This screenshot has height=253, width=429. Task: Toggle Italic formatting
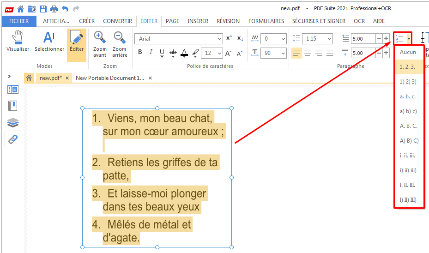pyautogui.click(x=151, y=52)
